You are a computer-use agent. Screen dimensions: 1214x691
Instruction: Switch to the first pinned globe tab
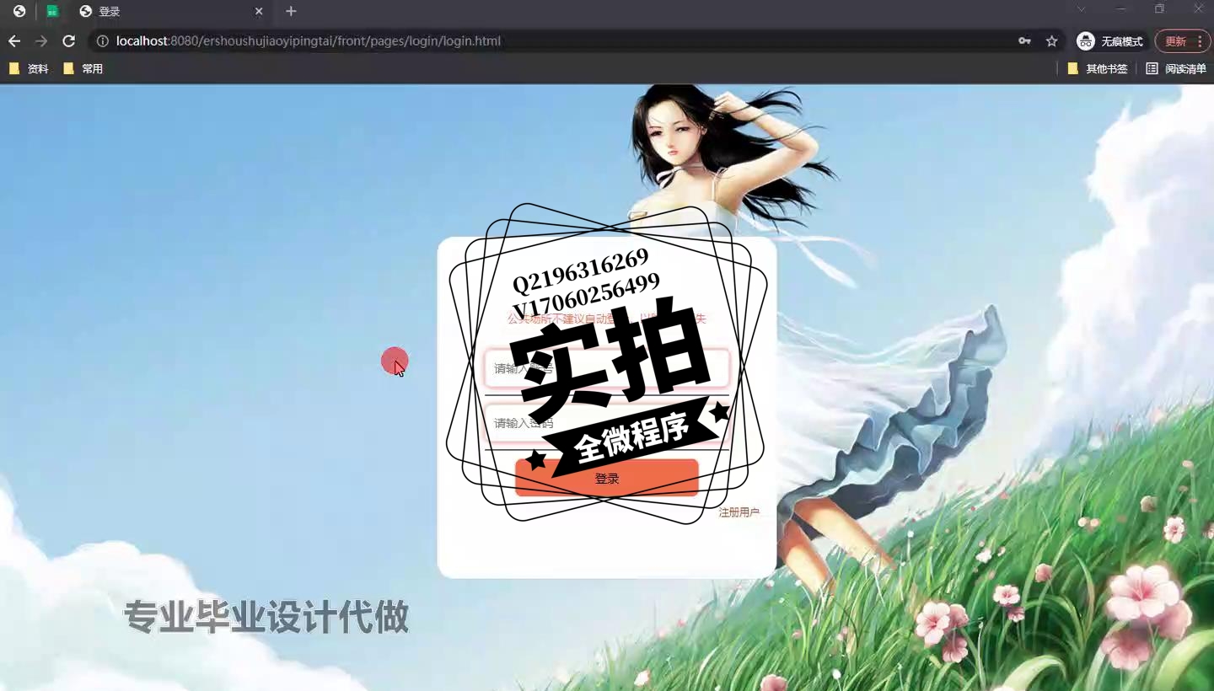(x=19, y=12)
